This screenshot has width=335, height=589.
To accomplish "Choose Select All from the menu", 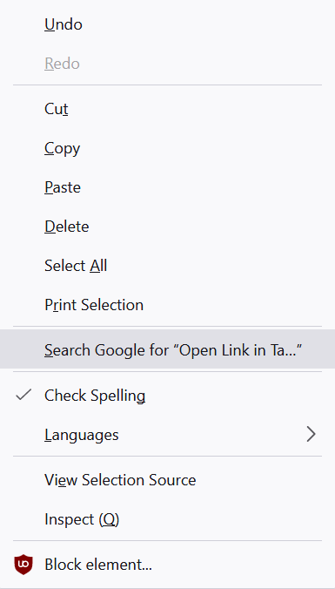I will [167, 266].
